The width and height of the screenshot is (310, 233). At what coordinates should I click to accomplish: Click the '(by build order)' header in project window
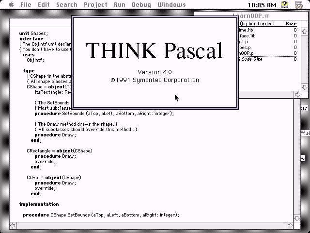(257, 24)
